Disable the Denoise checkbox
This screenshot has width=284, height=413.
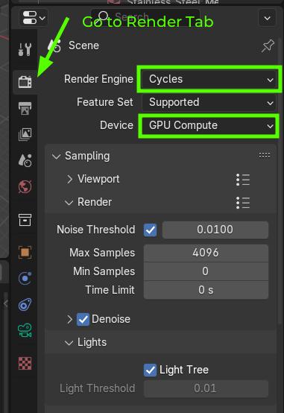pyautogui.click(x=83, y=320)
